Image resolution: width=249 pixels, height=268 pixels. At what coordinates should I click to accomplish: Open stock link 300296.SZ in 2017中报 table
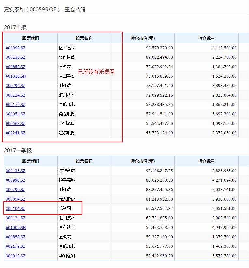tap(16, 86)
